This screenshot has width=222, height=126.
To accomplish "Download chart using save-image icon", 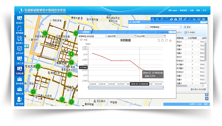I will coord(170,40).
